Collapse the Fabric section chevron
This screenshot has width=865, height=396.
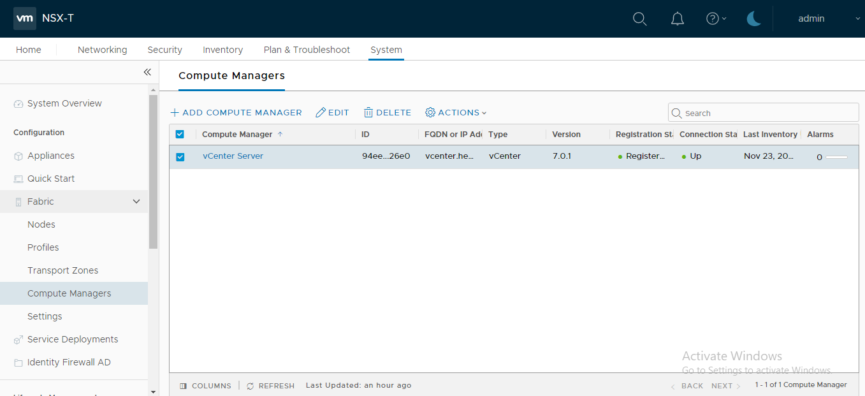point(136,202)
